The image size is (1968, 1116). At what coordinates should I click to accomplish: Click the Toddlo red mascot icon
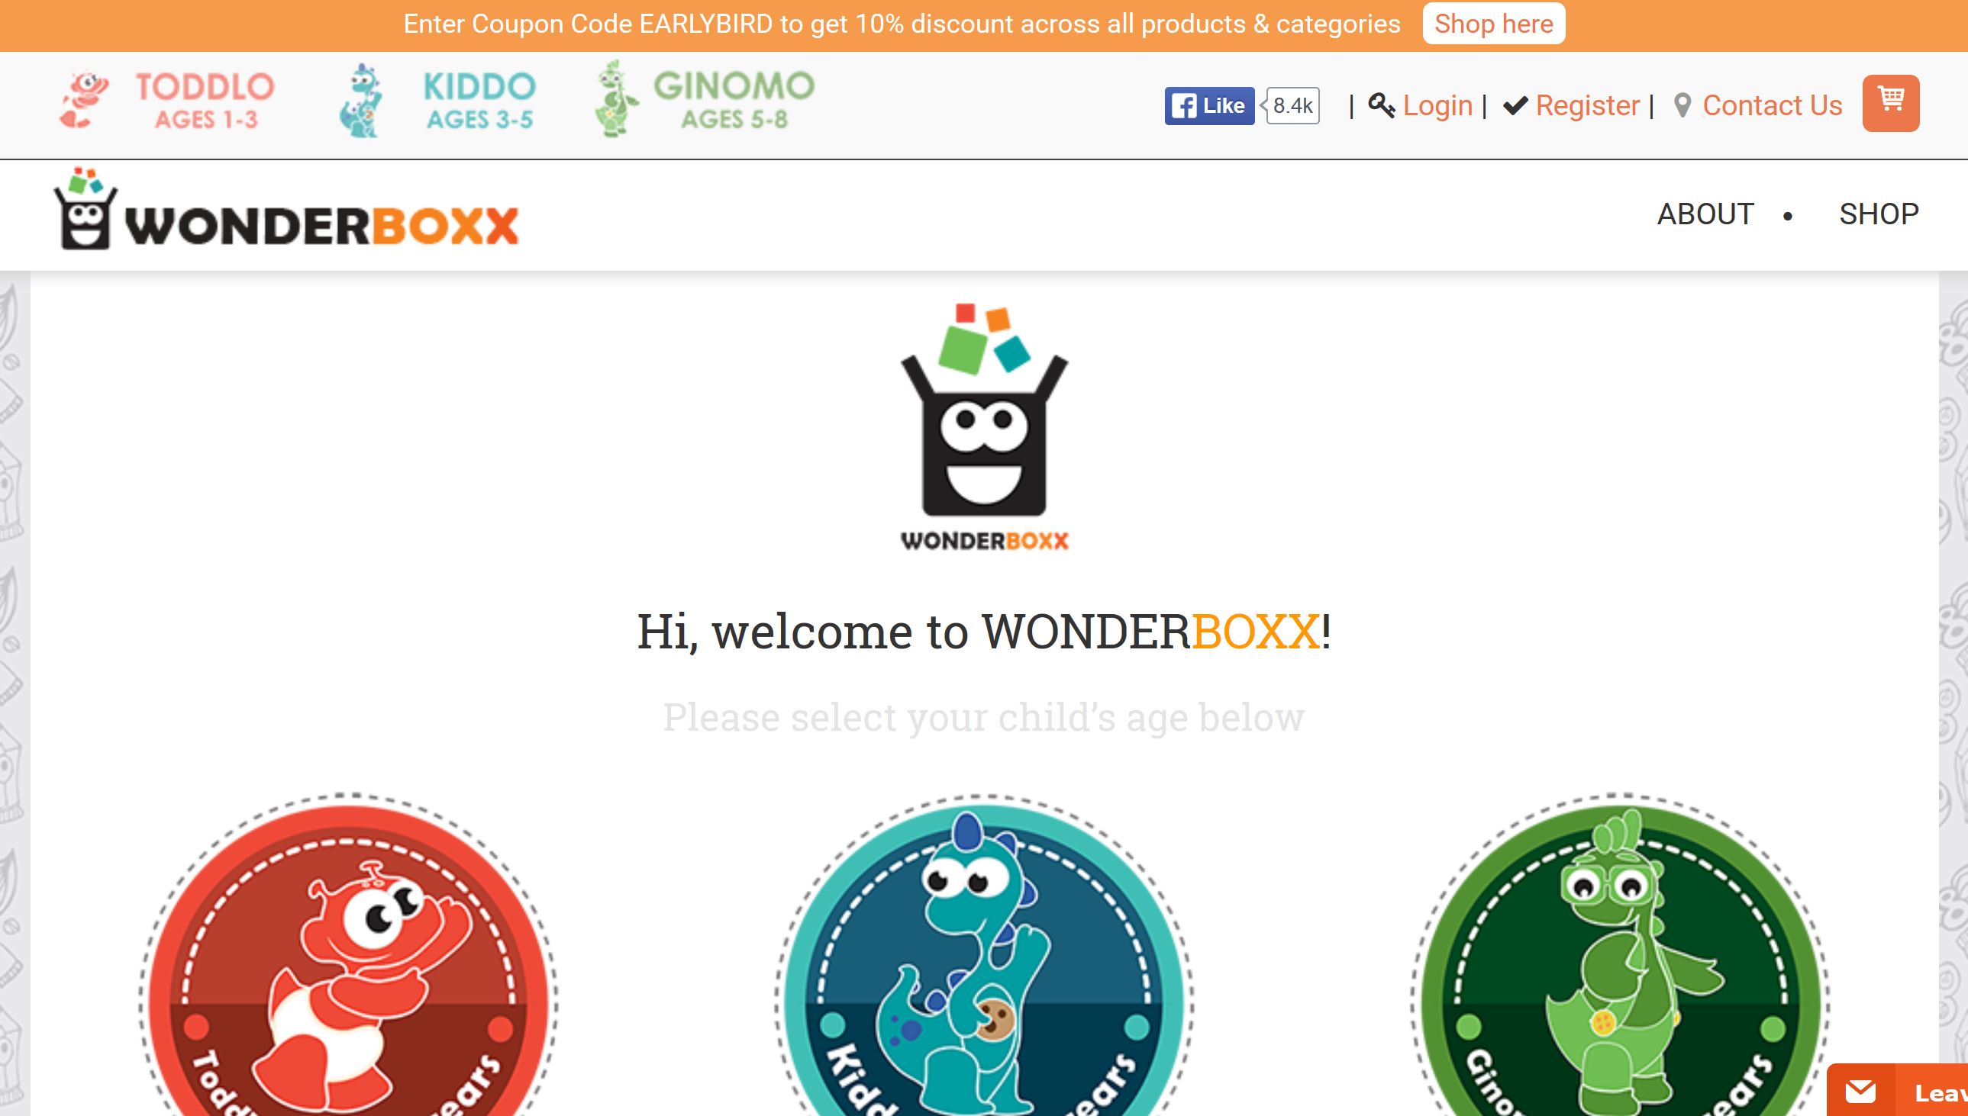point(85,101)
